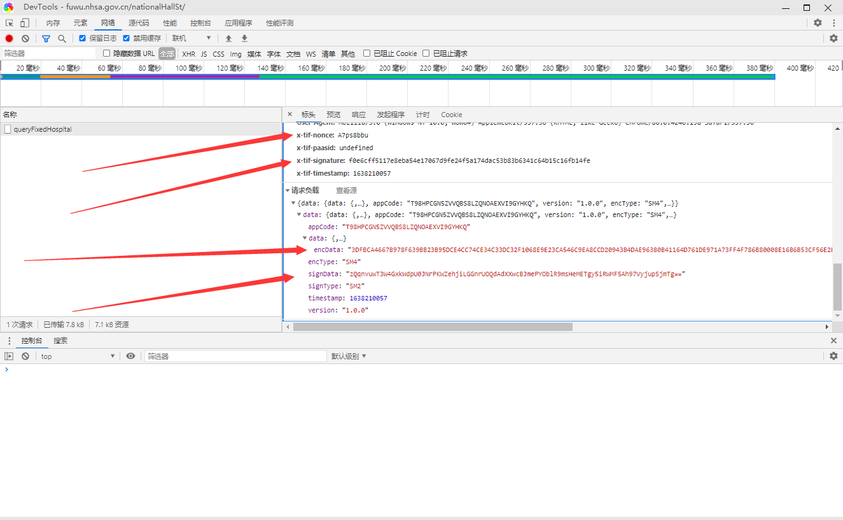The width and height of the screenshot is (843, 520).
Task: Filter requests by XHR type
Action: click(x=188, y=54)
